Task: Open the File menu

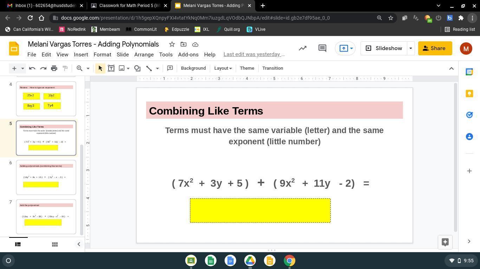Action: coord(32,55)
